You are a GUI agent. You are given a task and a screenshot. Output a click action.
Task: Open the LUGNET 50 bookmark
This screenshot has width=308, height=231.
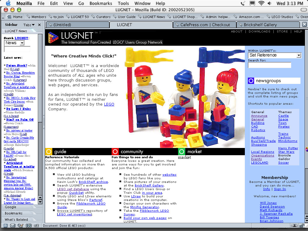click(78, 17)
